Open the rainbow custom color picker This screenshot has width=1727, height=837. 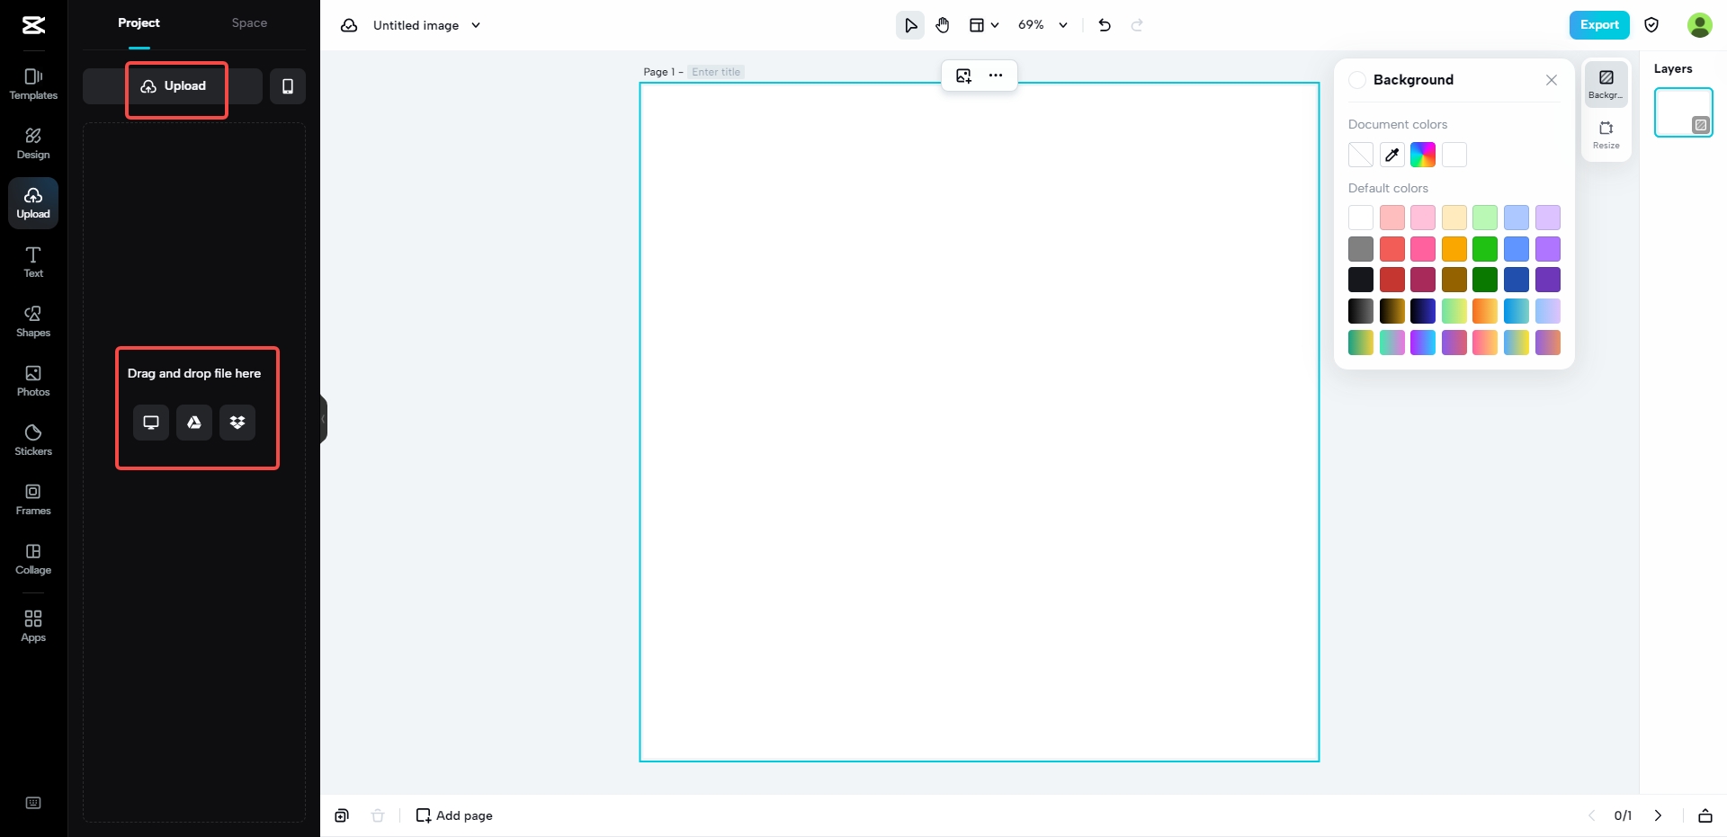point(1423,155)
